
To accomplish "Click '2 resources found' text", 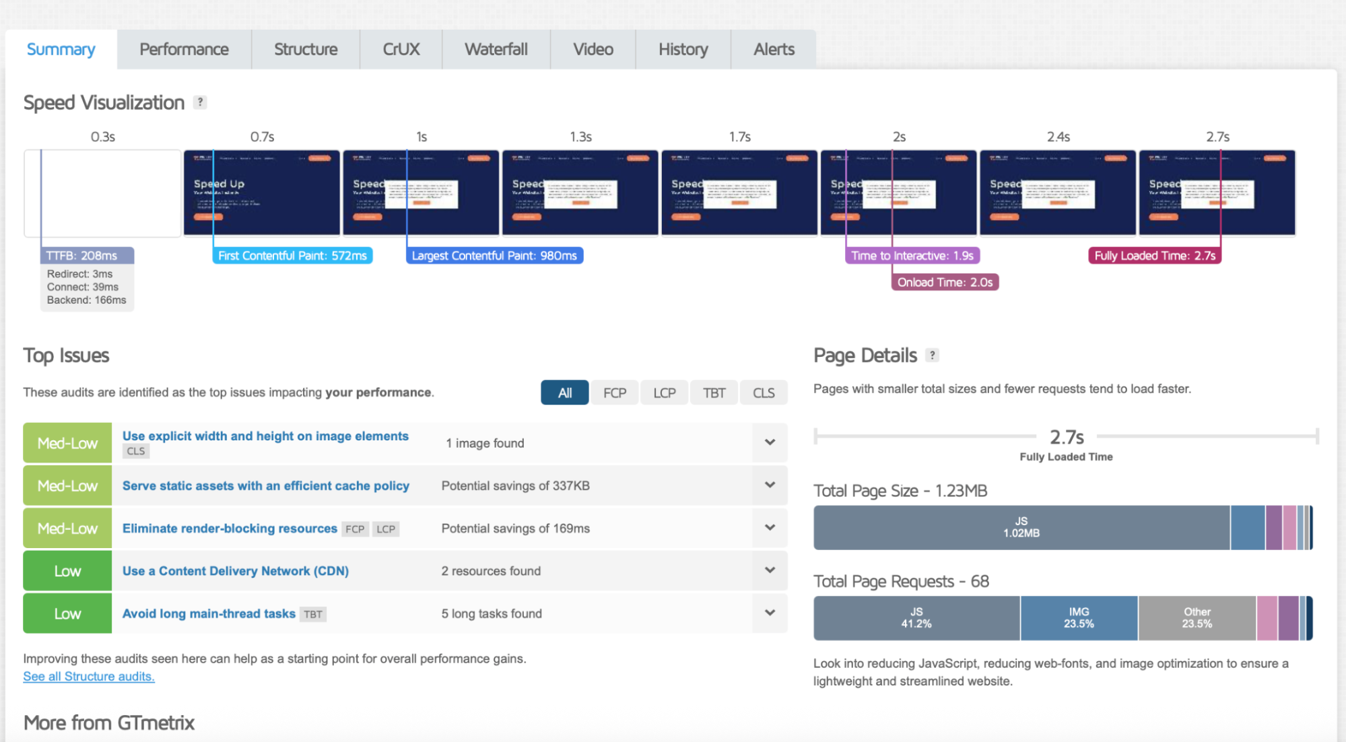I will point(491,571).
